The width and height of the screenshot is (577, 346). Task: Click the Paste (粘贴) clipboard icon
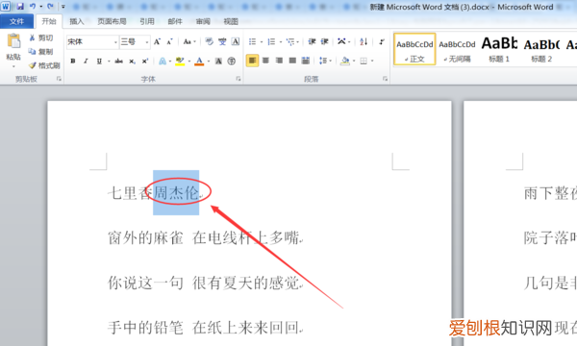pyautogui.click(x=13, y=41)
